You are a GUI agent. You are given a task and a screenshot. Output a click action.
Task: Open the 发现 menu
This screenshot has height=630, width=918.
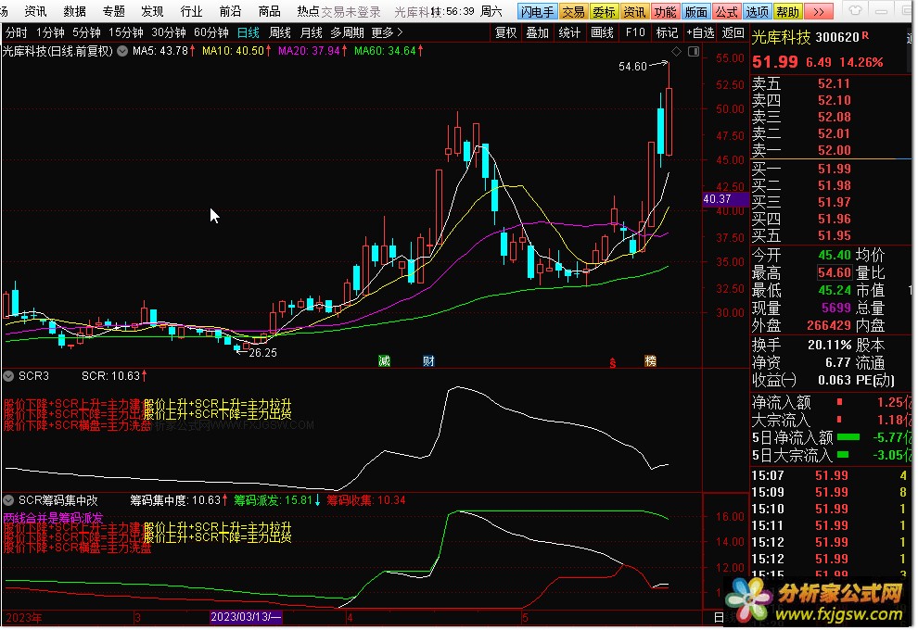[x=152, y=11]
